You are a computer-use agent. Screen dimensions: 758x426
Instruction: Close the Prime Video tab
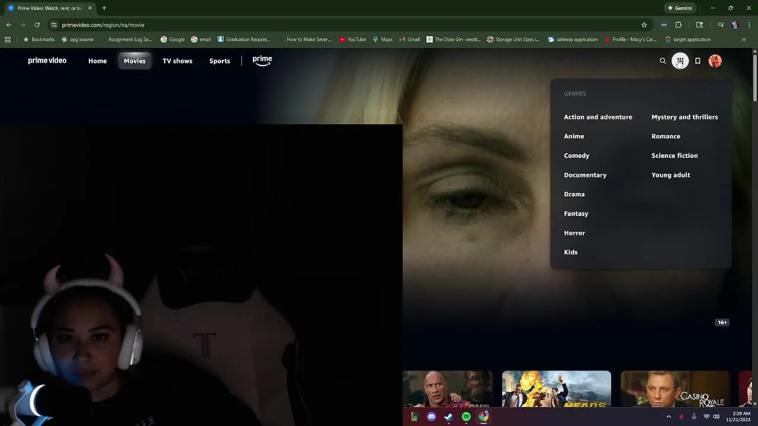90,8
